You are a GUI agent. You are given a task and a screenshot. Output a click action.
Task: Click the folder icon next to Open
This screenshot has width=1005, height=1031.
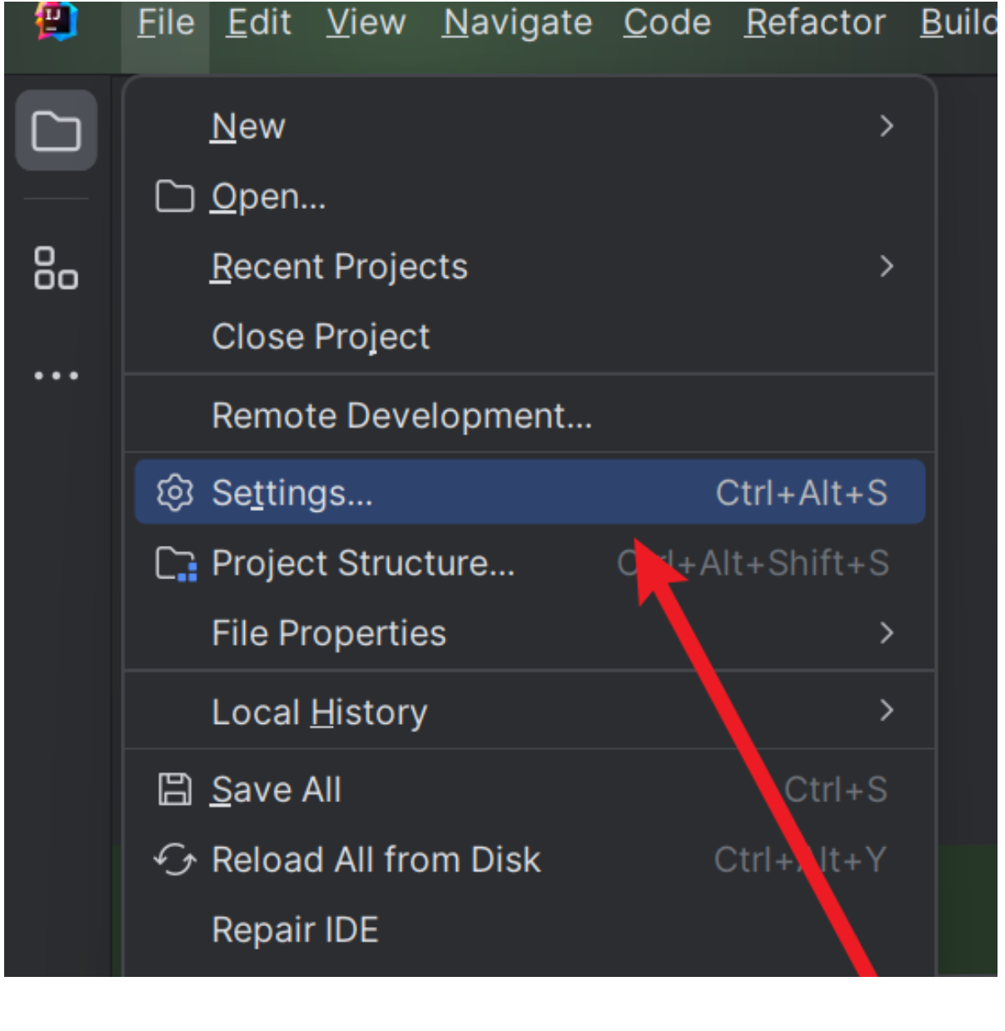coord(175,196)
